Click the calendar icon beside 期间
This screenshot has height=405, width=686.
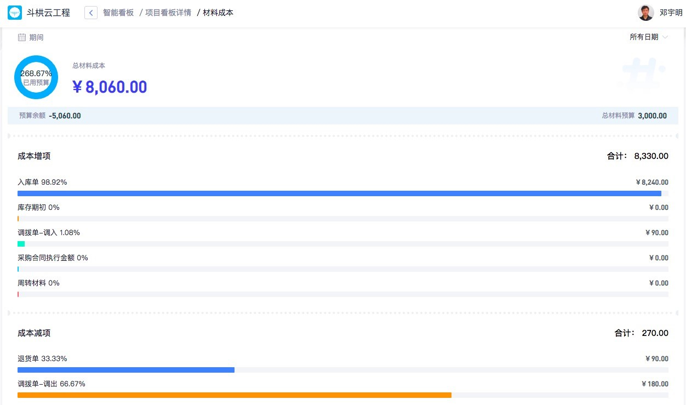click(22, 37)
